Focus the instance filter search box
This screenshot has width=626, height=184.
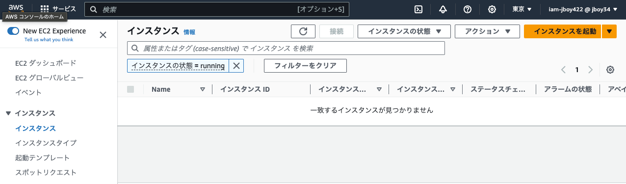pos(286,48)
